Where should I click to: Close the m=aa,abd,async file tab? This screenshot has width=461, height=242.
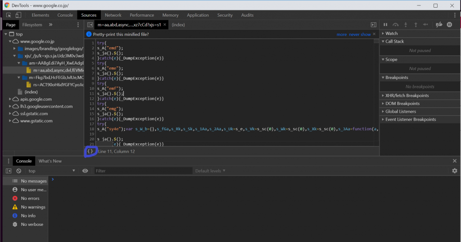(165, 25)
